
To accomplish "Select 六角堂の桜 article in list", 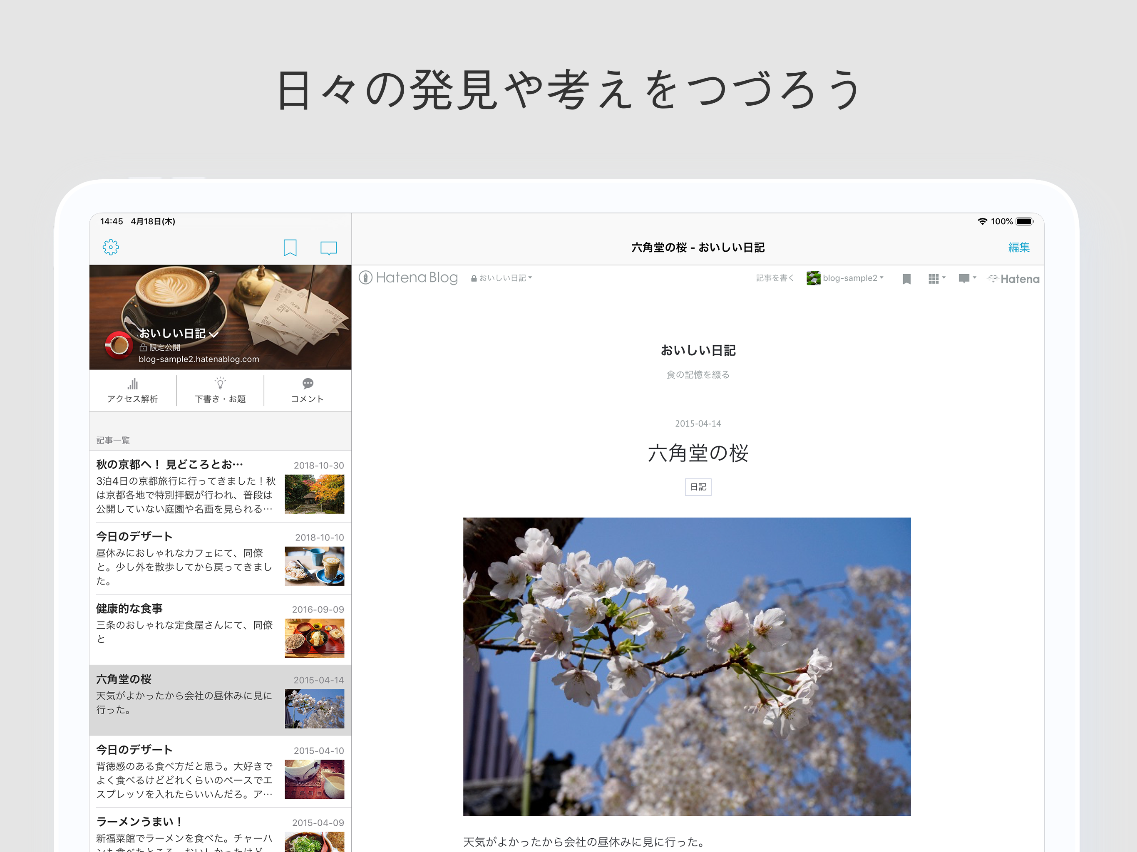I will (x=220, y=701).
